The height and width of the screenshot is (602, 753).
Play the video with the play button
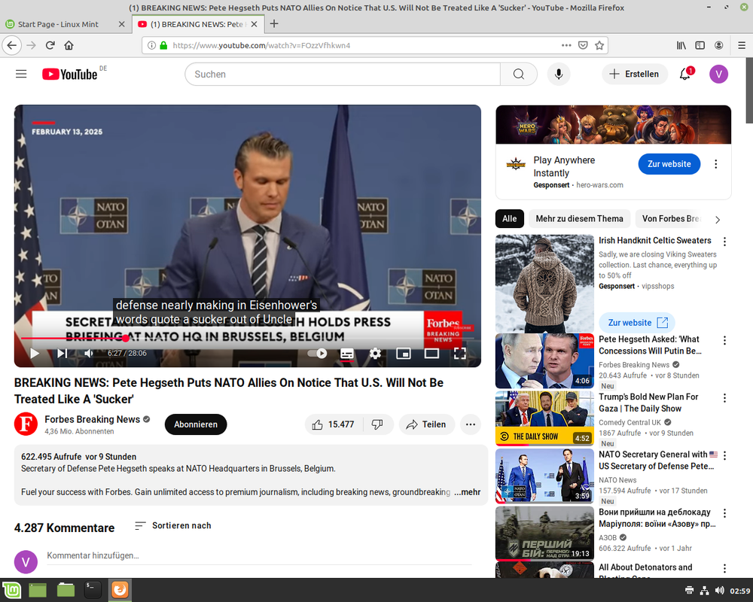click(x=35, y=354)
